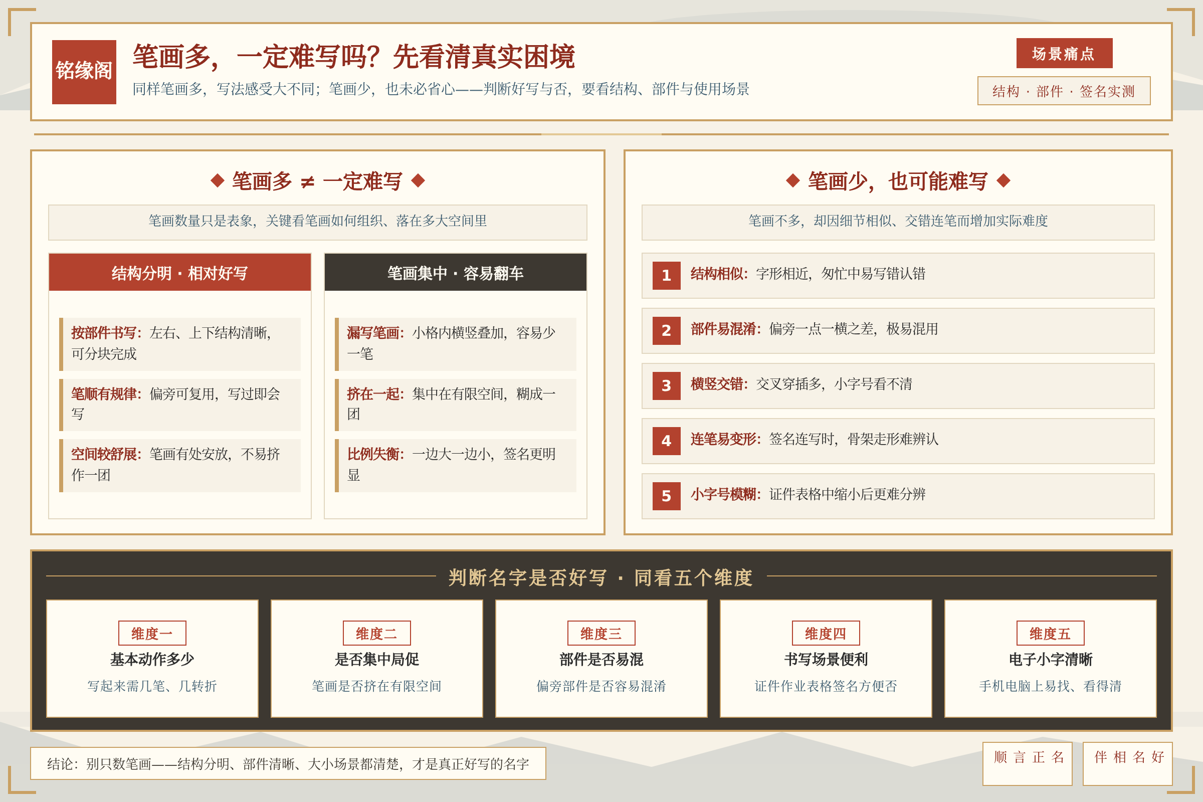Click number badge 3 beside 横竖交错
The width and height of the screenshot is (1203, 802).
(666, 385)
